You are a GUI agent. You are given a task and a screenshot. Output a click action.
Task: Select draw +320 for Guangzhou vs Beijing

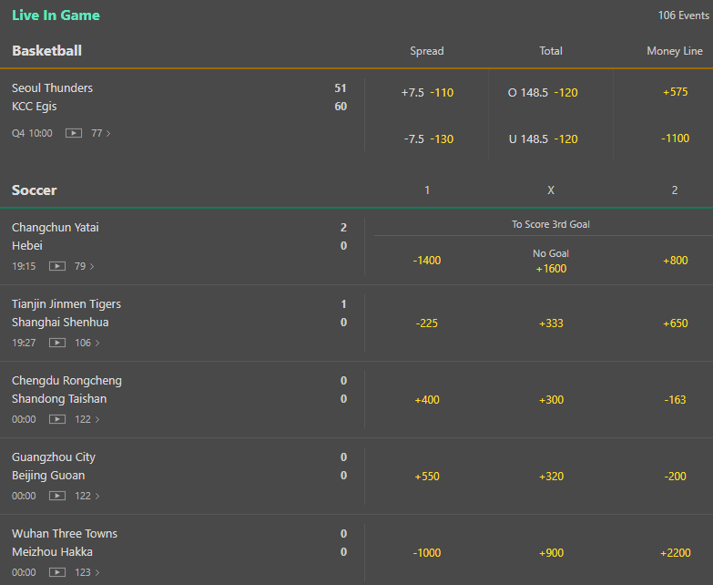(x=551, y=477)
